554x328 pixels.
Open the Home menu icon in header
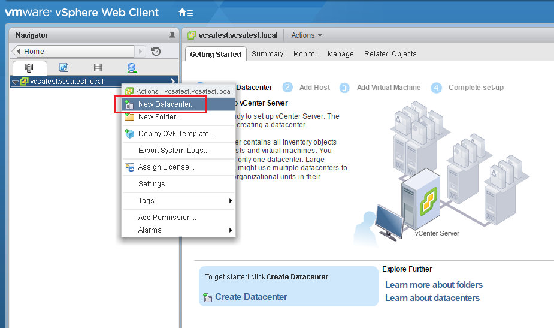[186, 13]
